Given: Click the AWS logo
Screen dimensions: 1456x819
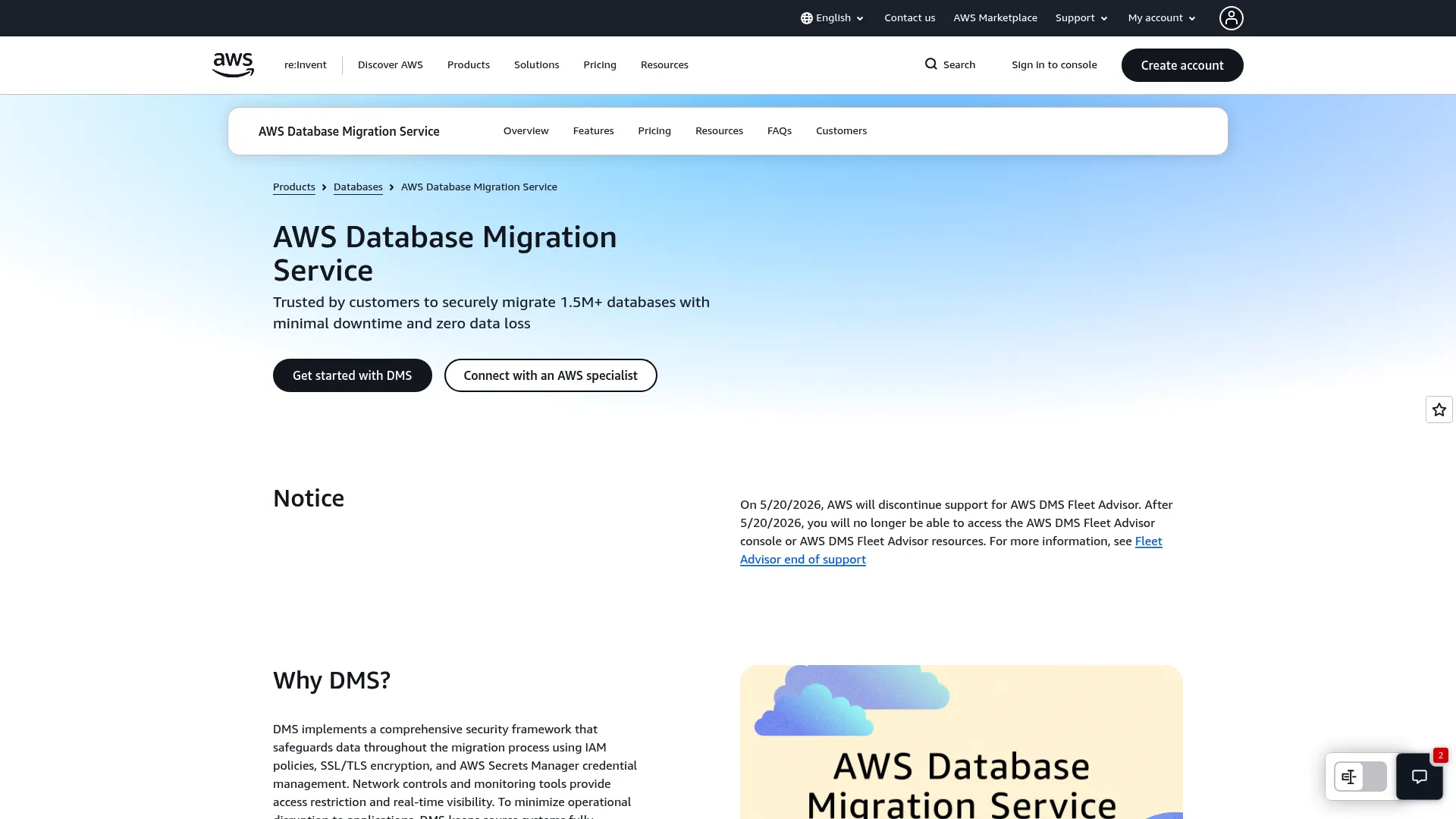Looking at the screenshot, I should tap(233, 64).
